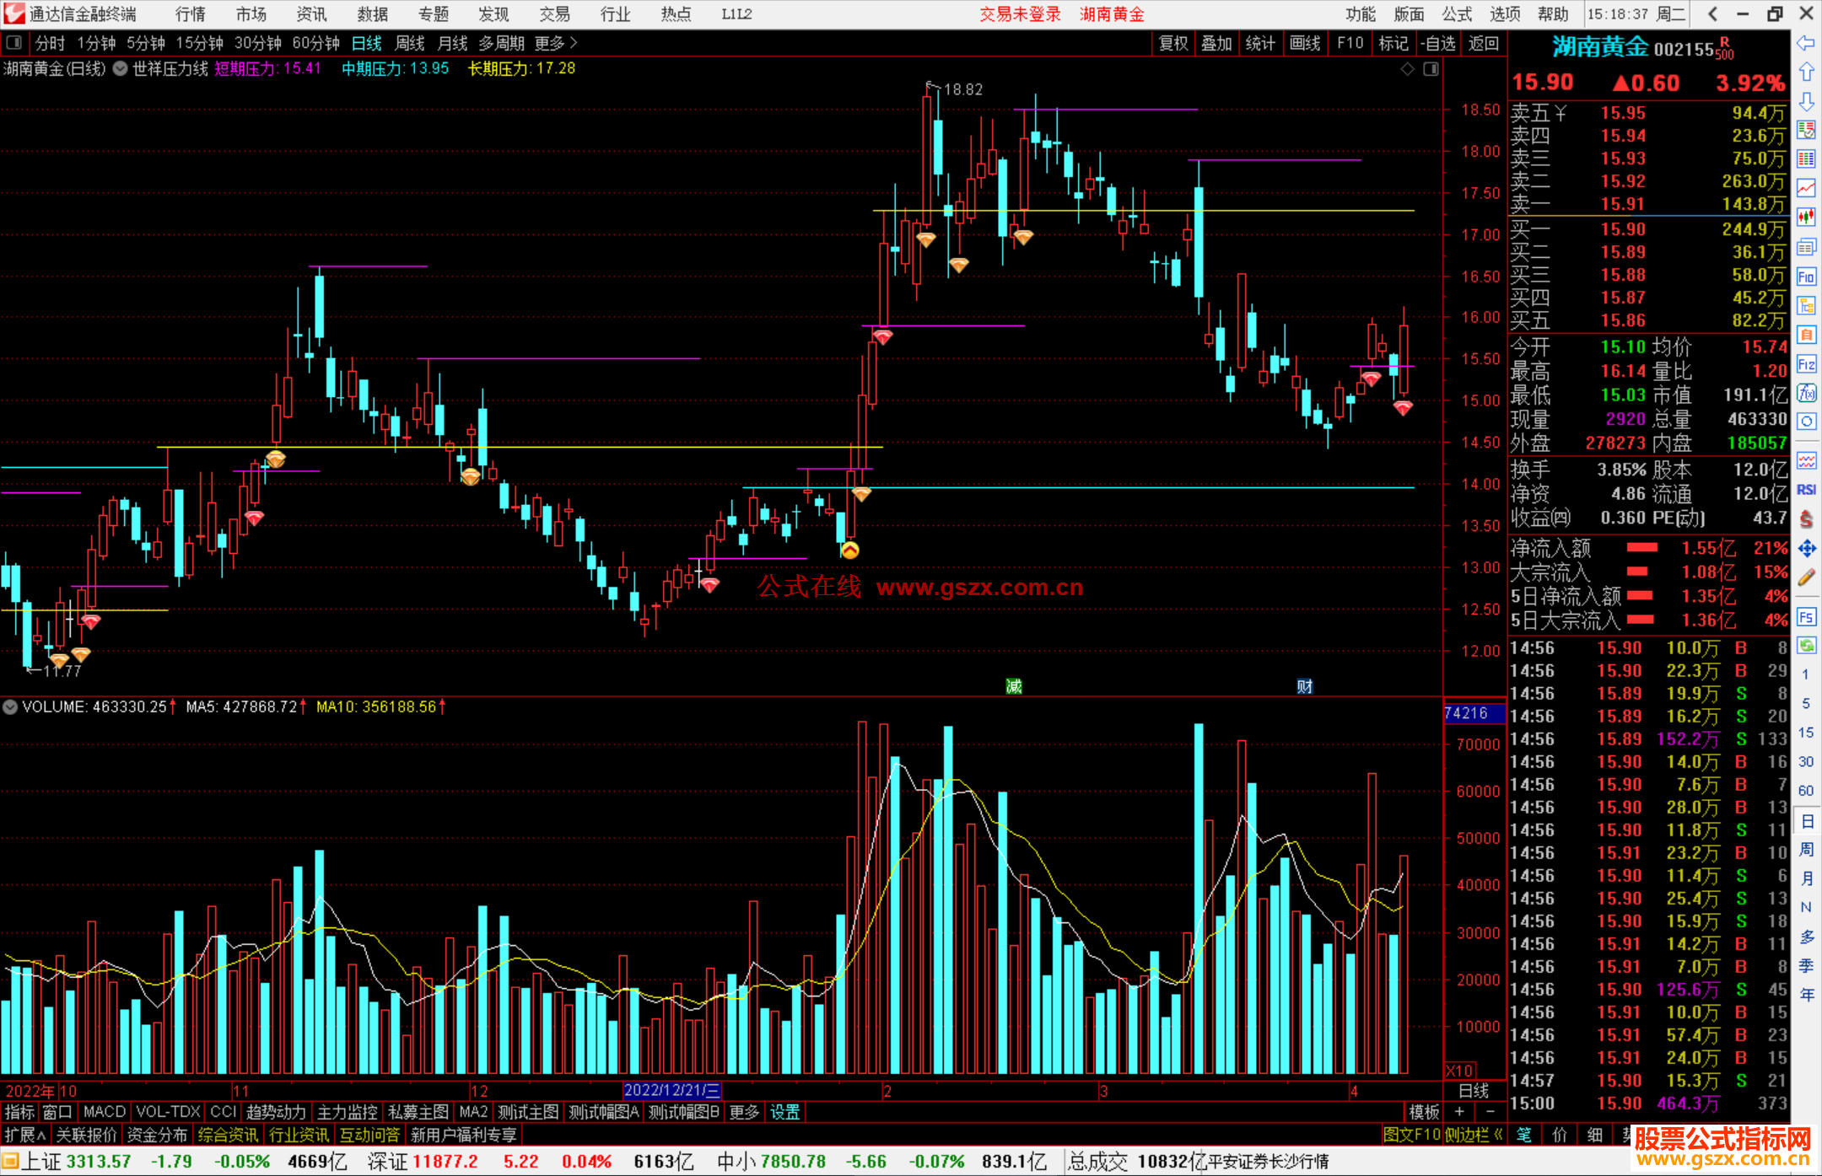Open the trend line chart sidebar icon
1822x1176 pixels.
1806,188
